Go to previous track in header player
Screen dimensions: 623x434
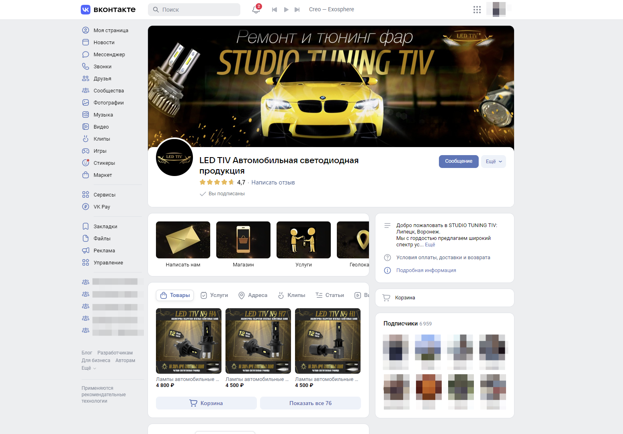(x=275, y=10)
